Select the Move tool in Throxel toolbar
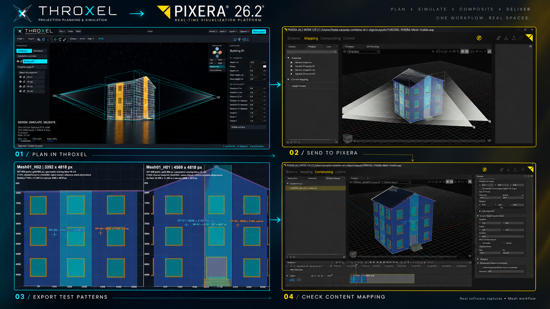The height and width of the screenshot is (309, 550). tap(55, 39)
